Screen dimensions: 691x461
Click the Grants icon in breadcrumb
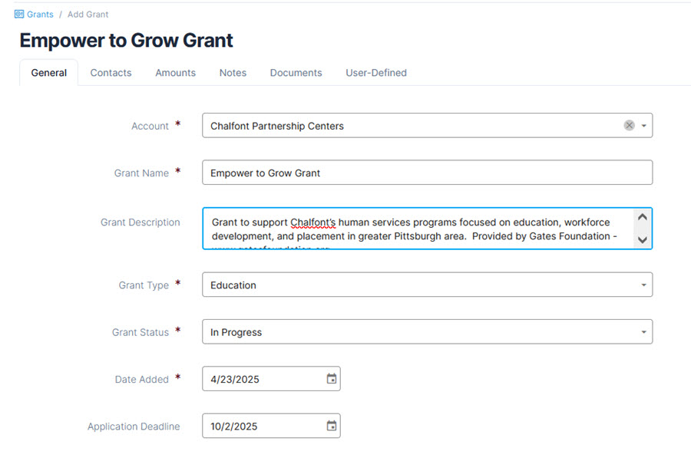click(x=19, y=14)
